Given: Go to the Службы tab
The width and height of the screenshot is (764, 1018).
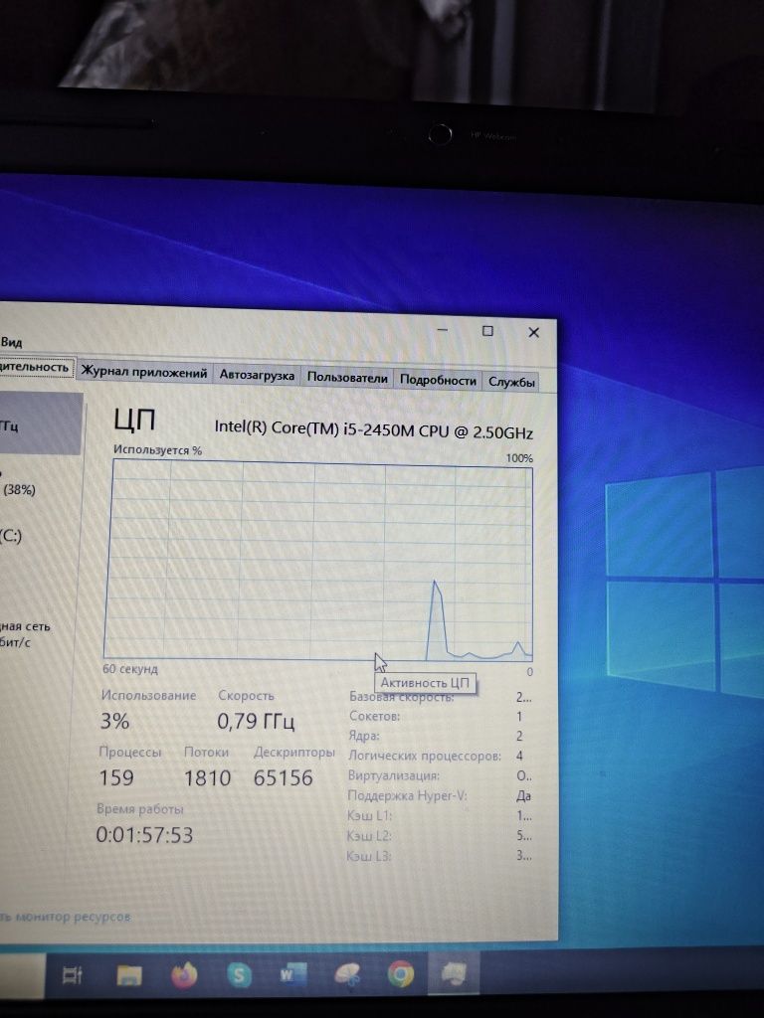Looking at the screenshot, I should pyautogui.click(x=511, y=382).
